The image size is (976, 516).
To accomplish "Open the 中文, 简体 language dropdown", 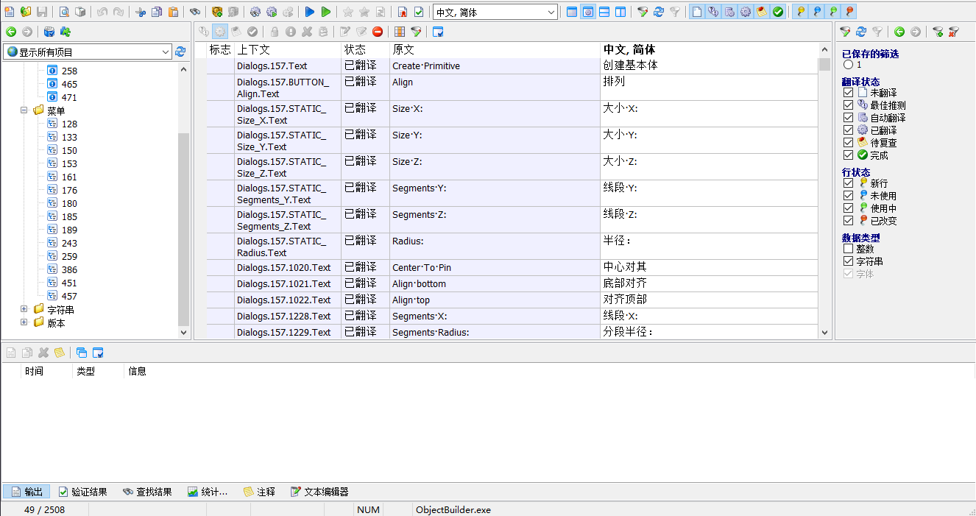I will pyautogui.click(x=495, y=13).
